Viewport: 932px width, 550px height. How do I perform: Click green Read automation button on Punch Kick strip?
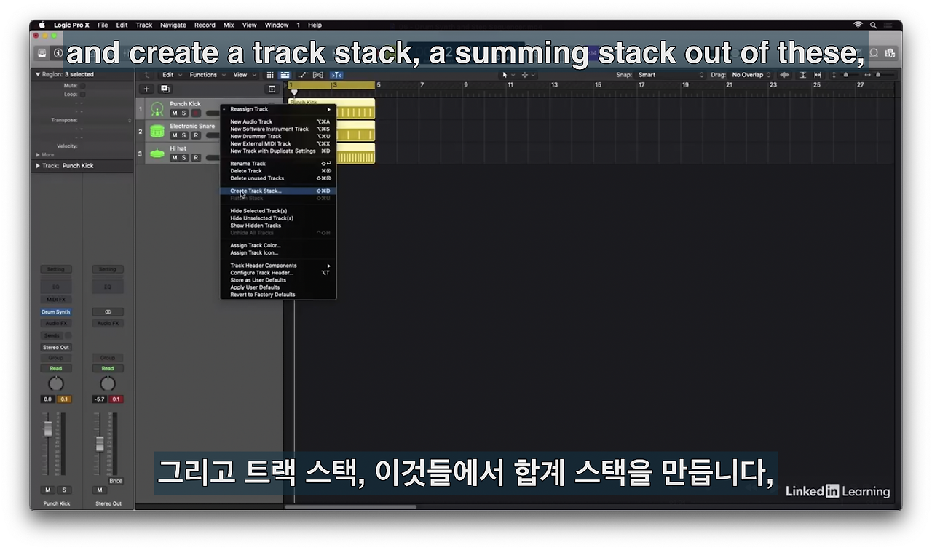tap(56, 368)
